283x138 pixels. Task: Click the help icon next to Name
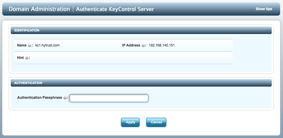click(x=30, y=46)
